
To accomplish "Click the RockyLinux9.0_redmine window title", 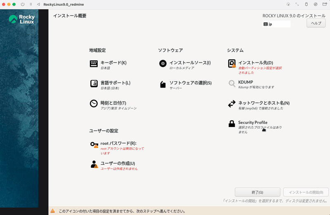I will [x=64, y=5].
